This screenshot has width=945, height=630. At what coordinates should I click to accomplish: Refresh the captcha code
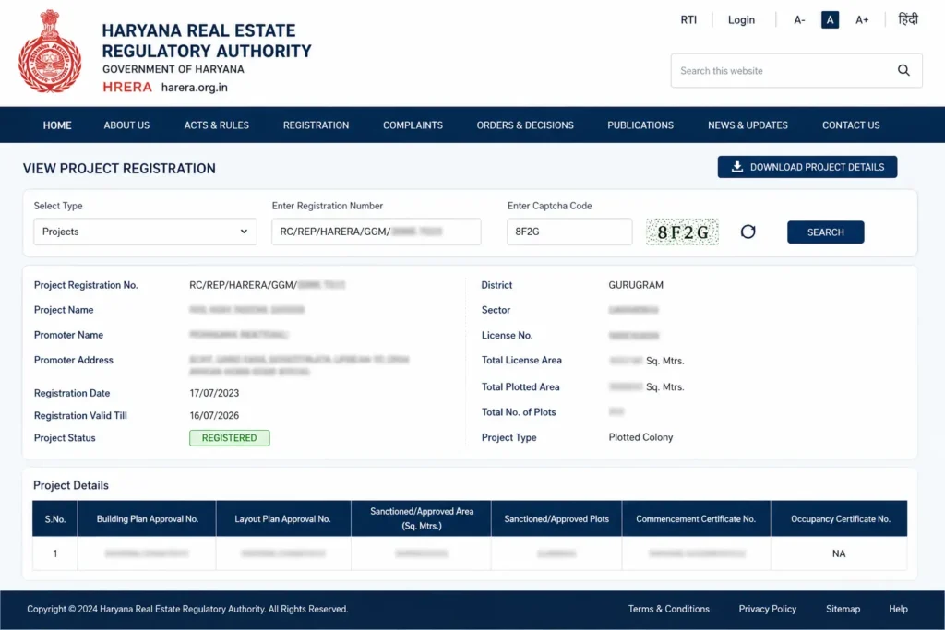click(748, 232)
